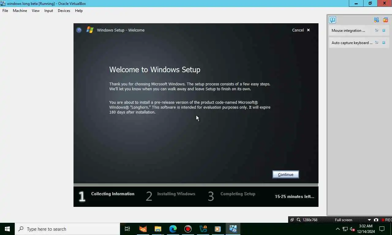Image resolution: width=392 pixels, height=235 pixels.
Task: Click the round back arrow in Setup
Action: pos(79,30)
